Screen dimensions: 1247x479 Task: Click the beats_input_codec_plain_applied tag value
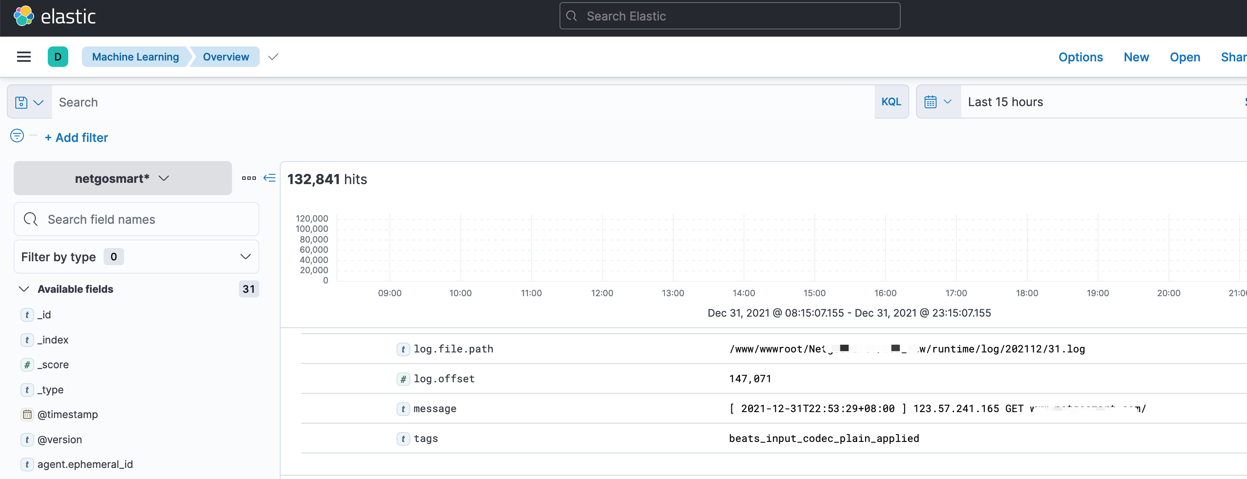pos(824,439)
